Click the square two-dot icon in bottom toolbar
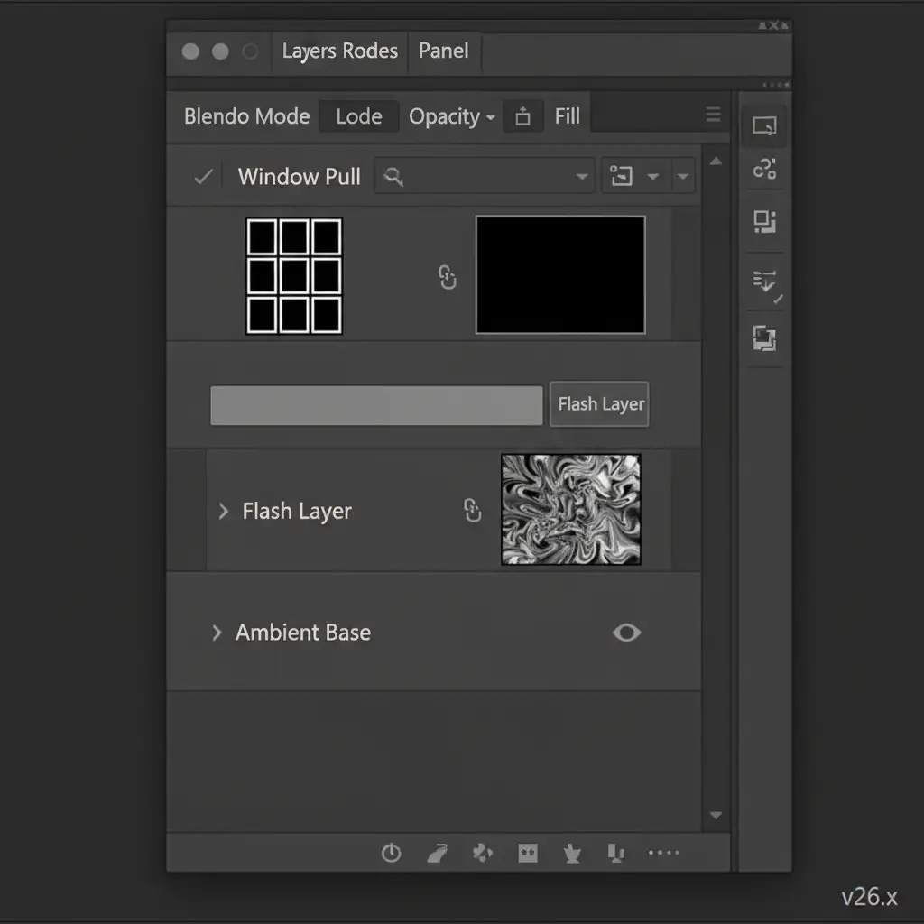Screen dimensions: 924x924 [x=528, y=853]
